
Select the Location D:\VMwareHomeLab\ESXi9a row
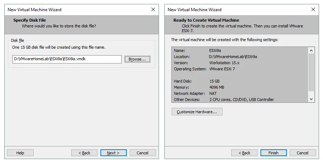click(240, 57)
